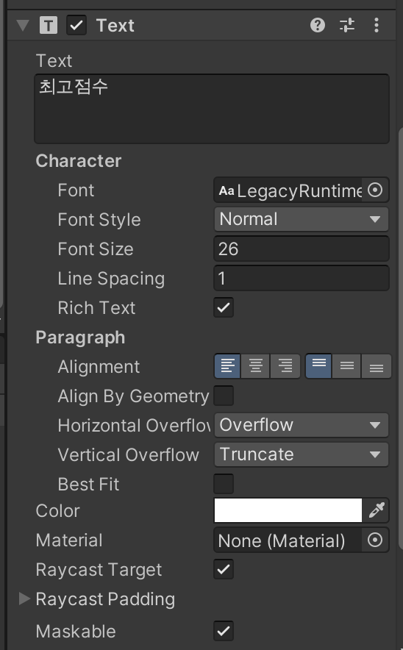Click the LegacyRuntime font field

288,190
